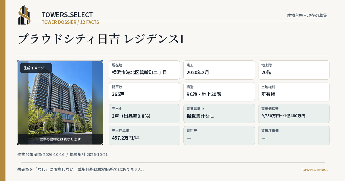Click the 地上階 label
The height and width of the screenshot is (181, 345).
click(267, 65)
